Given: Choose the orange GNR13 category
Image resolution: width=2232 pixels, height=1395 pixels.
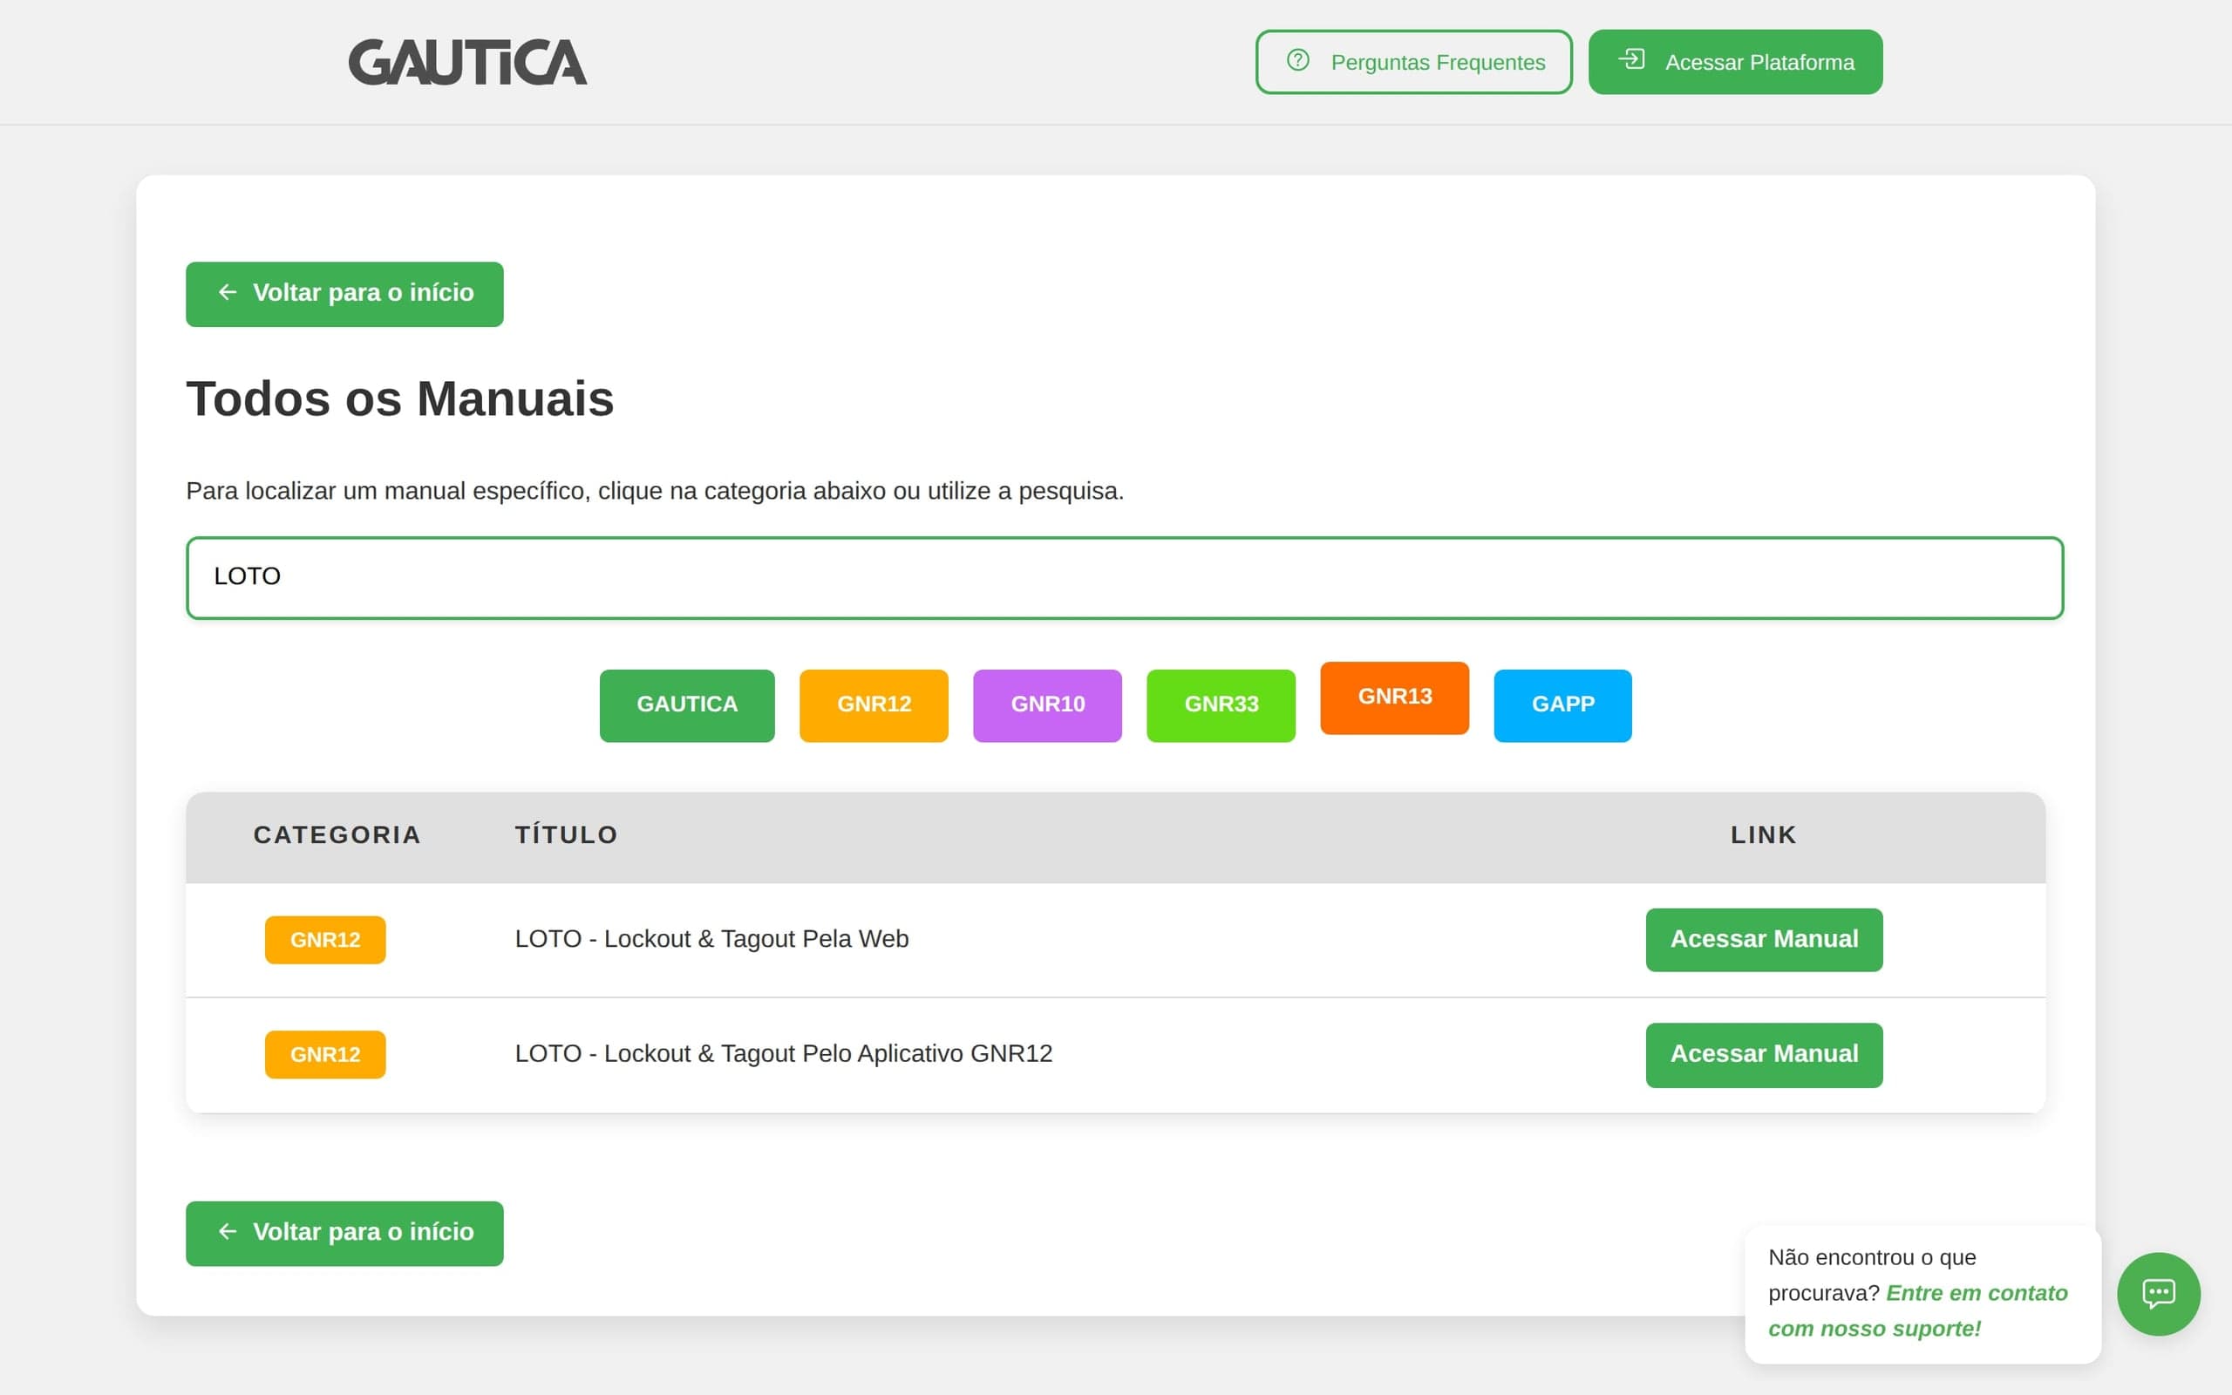Looking at the screenshot, I should pyautogui.click(x=1394, y=697).
